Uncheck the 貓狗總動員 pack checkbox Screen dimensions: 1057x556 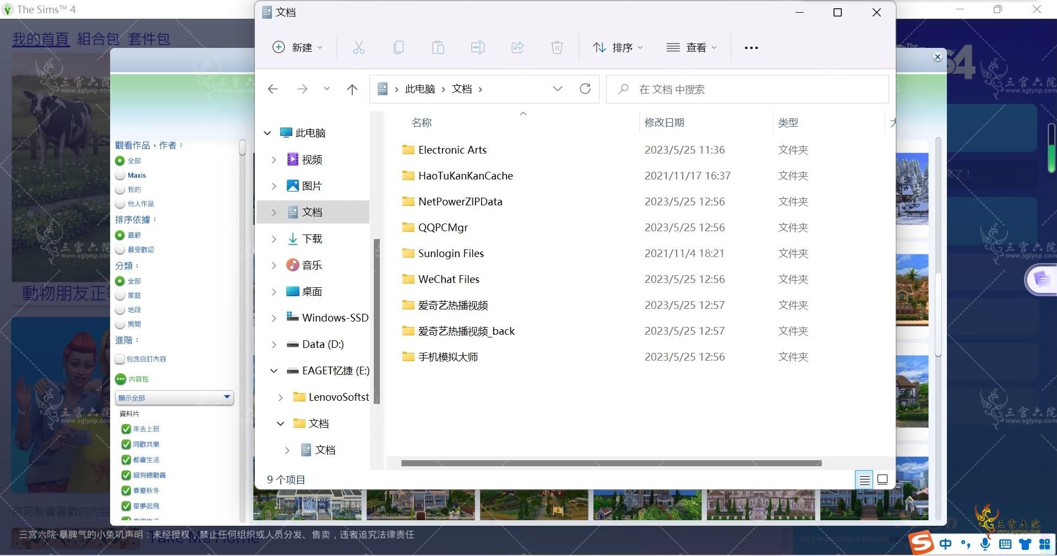(x=126, y=475)
